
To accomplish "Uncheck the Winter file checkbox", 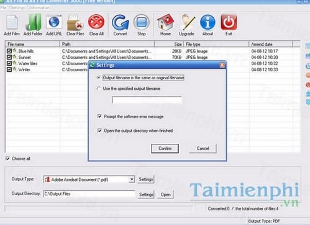I will tap(9, 69).
